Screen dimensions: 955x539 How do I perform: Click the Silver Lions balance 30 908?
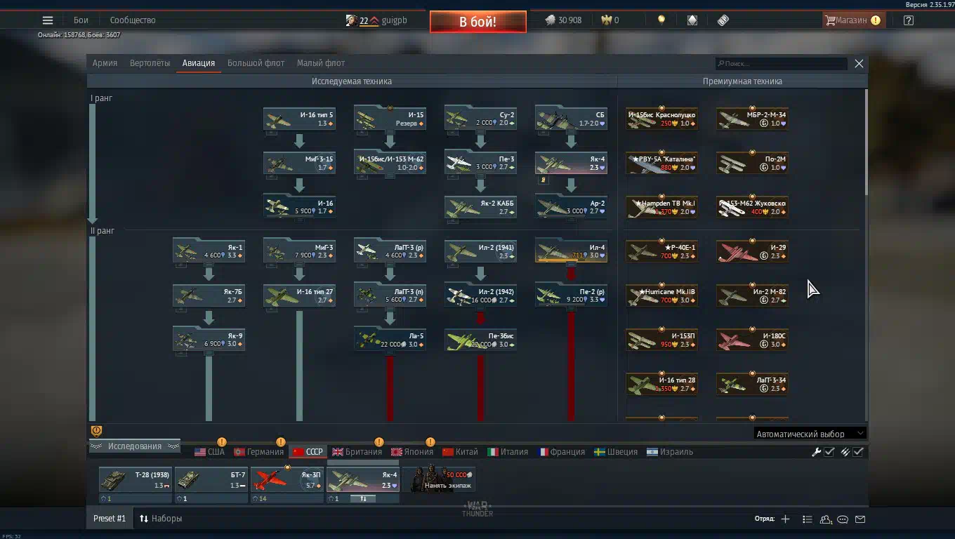564,20
